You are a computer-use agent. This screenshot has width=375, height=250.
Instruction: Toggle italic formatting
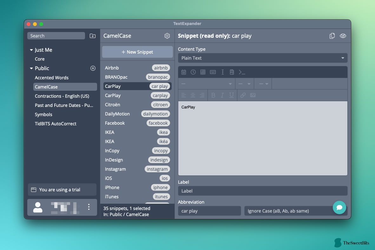click(x=222, y=95)
